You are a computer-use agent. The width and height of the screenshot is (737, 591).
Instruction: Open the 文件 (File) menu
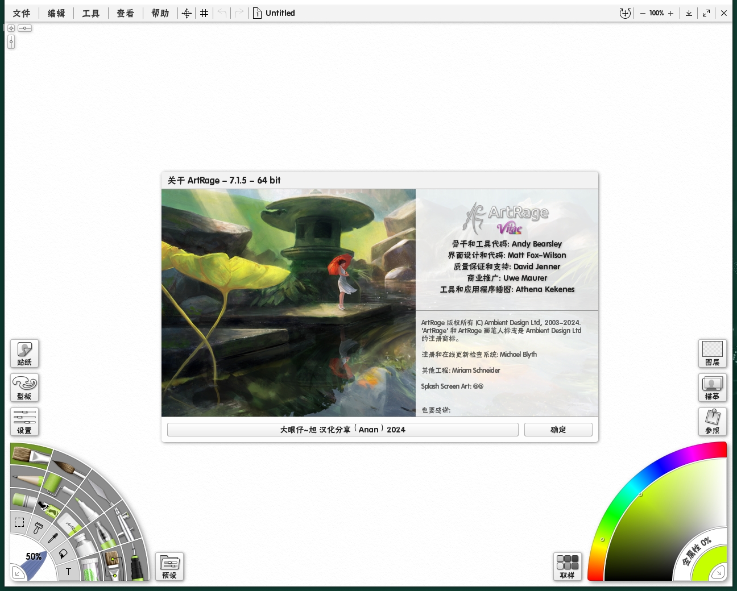[x=22, y=13]
